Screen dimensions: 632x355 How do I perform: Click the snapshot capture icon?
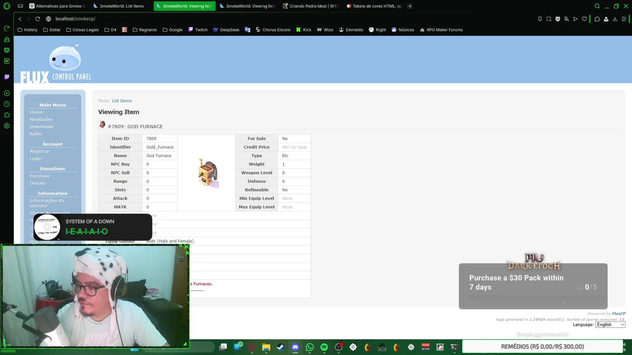point(549,19)
